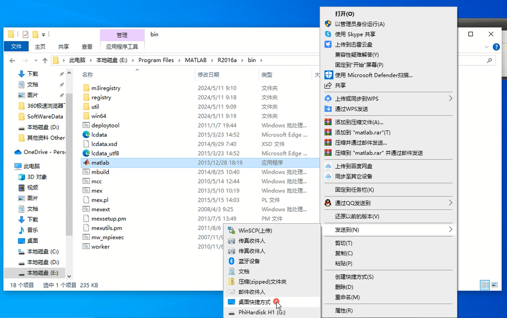Viewport: 507px width, 318px height.
Task: Click the navigation pane scrollbar
Action: click(x=69, y=165)
